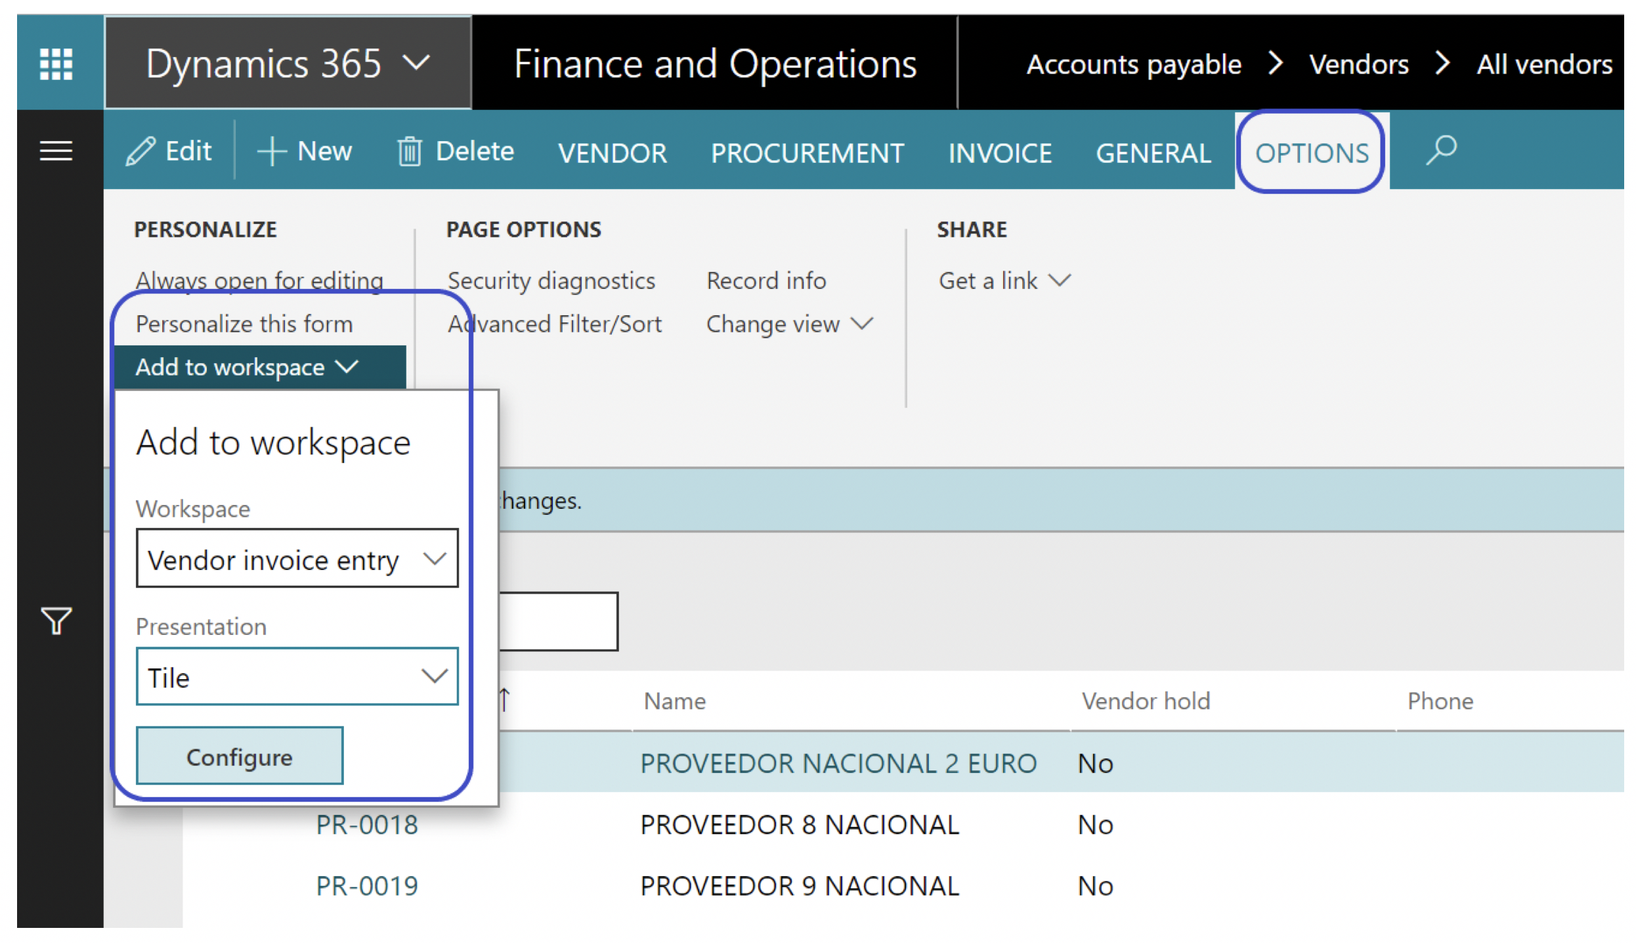The height and width of the screenshot is (943, 1636).
Task: Create a New vendor record
Action: pyautogui.click(x=305, y=151)
